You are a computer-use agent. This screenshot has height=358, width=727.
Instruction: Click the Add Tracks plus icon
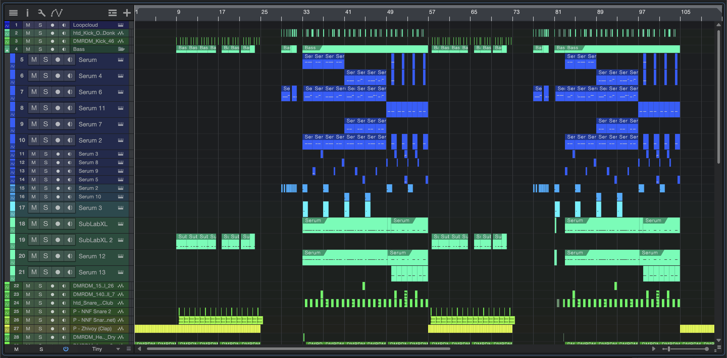point(127,13)
